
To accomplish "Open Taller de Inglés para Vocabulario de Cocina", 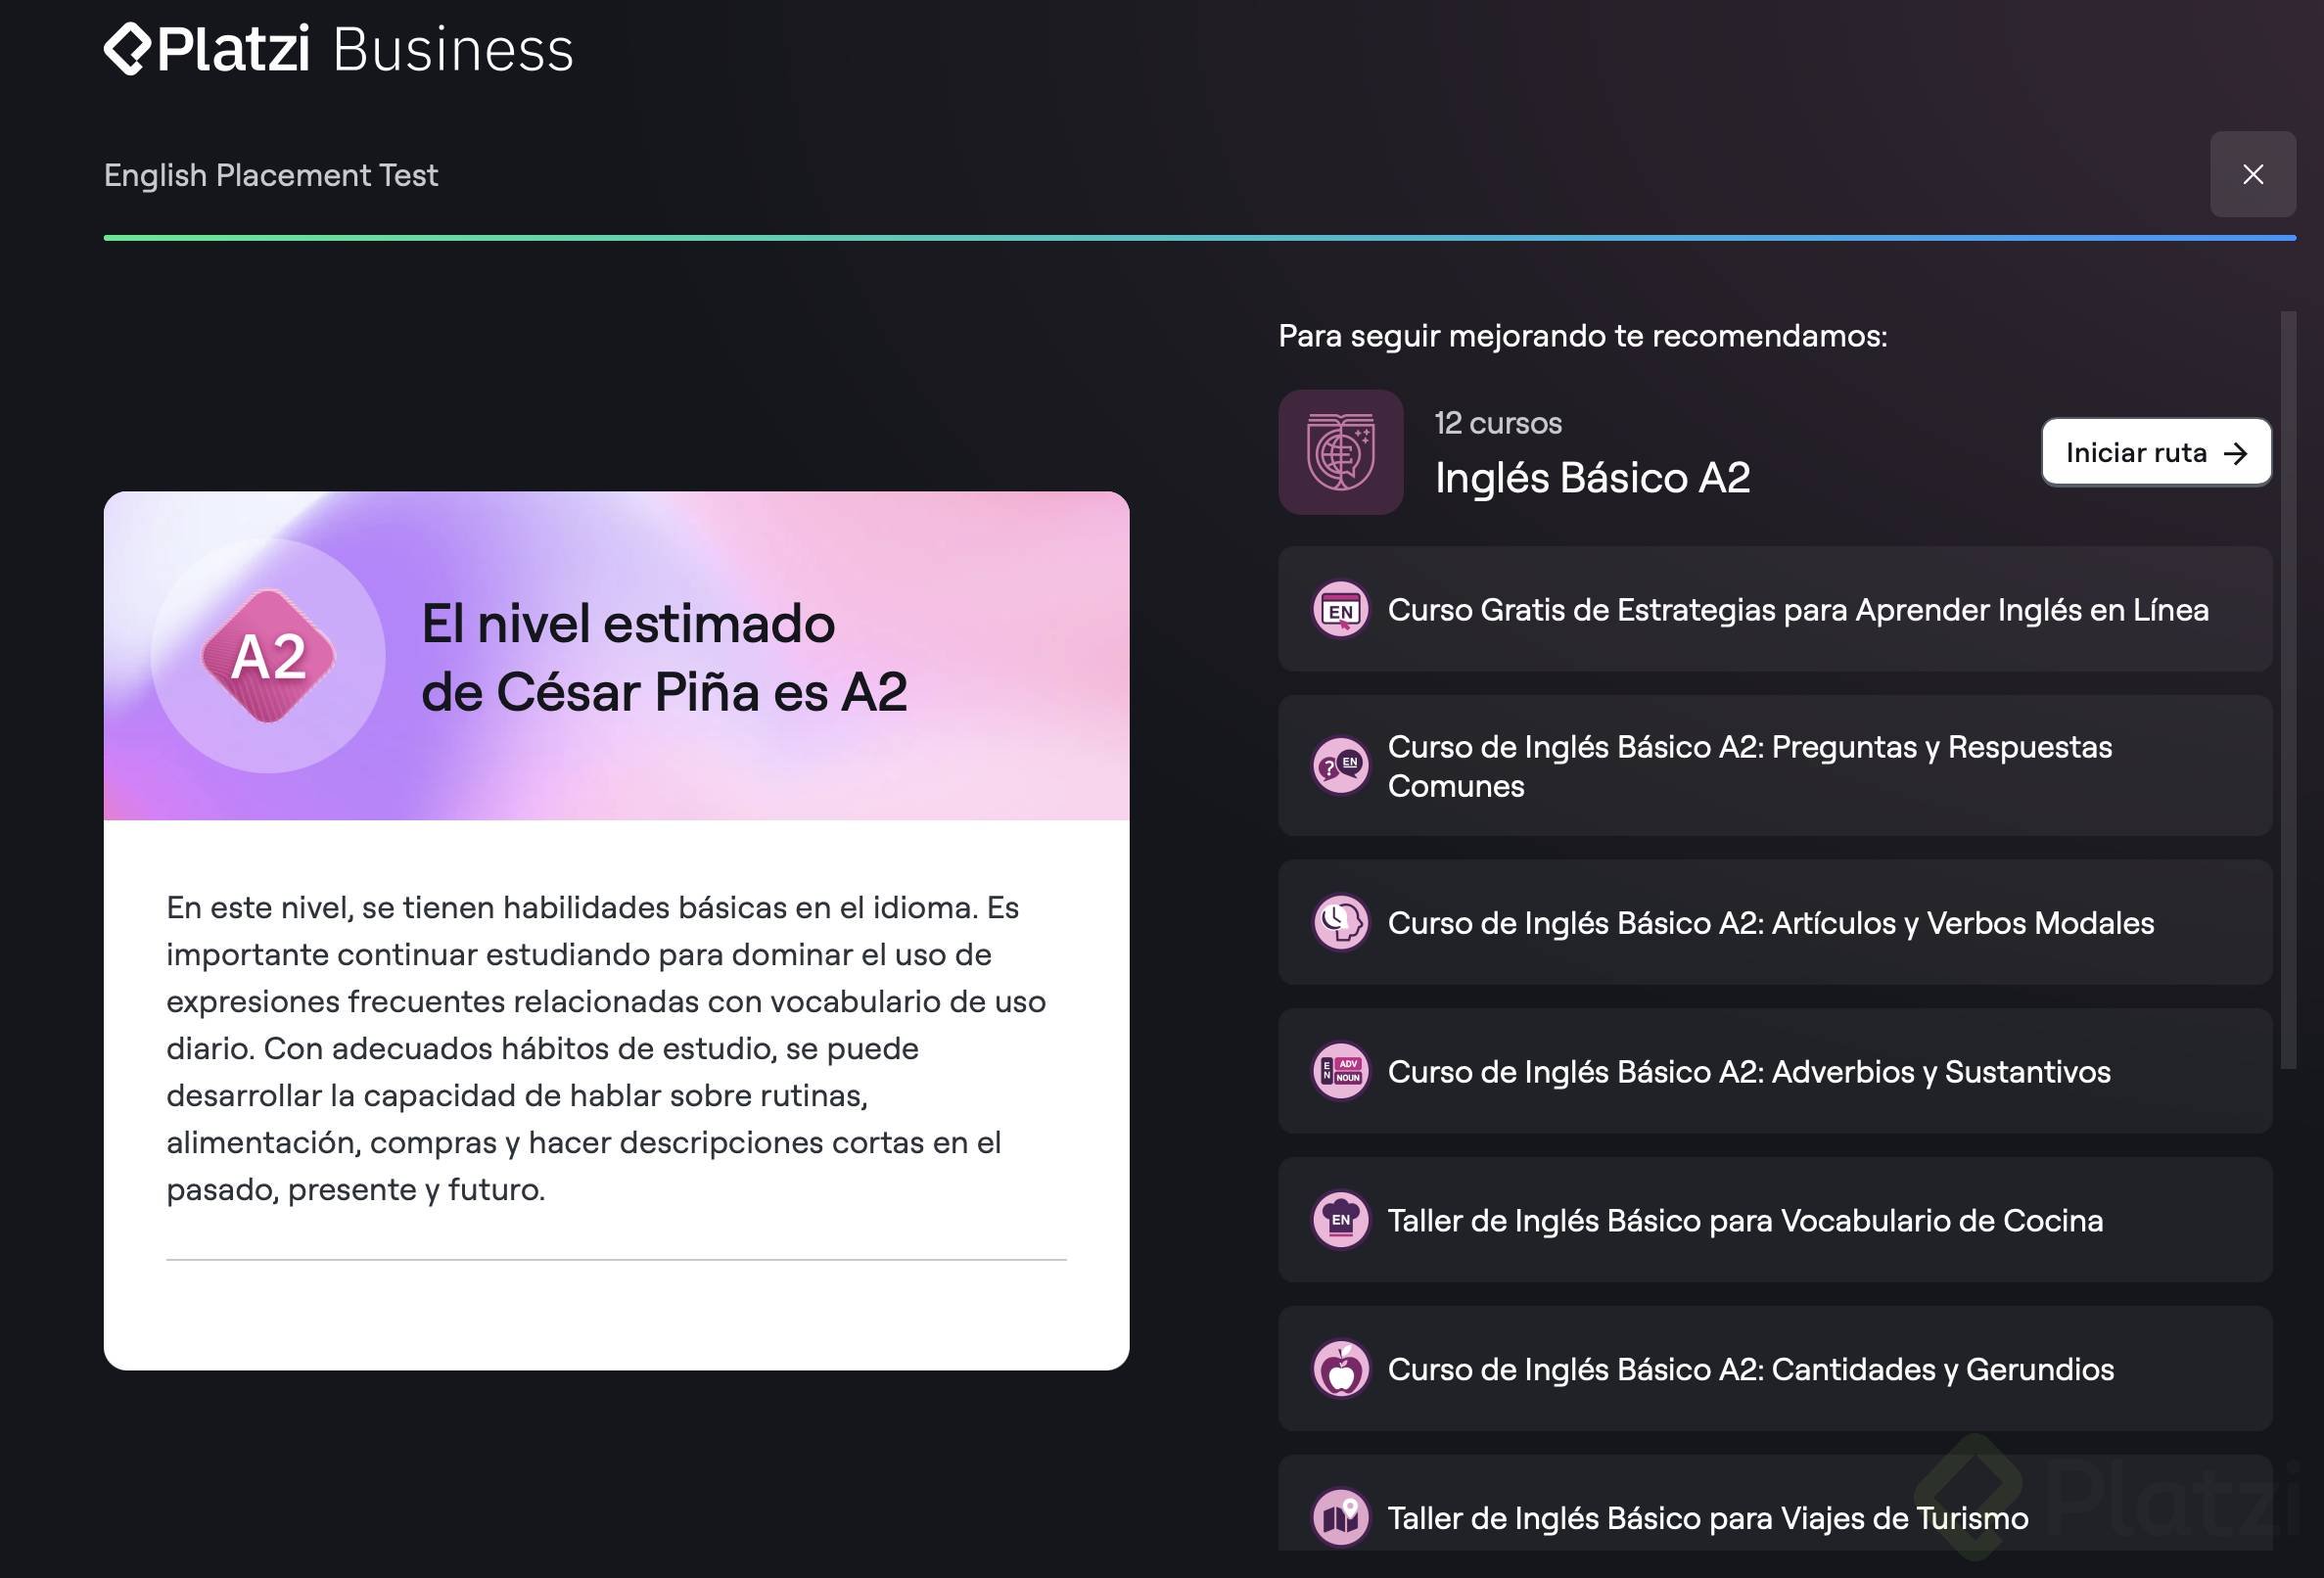I will coord(1744,1221).
